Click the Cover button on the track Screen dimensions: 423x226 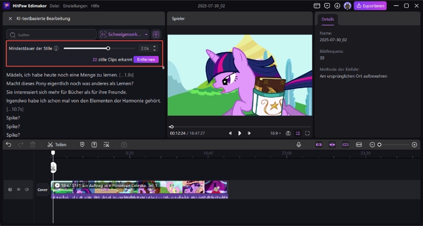pyautogui.click(x=43, y=190)
